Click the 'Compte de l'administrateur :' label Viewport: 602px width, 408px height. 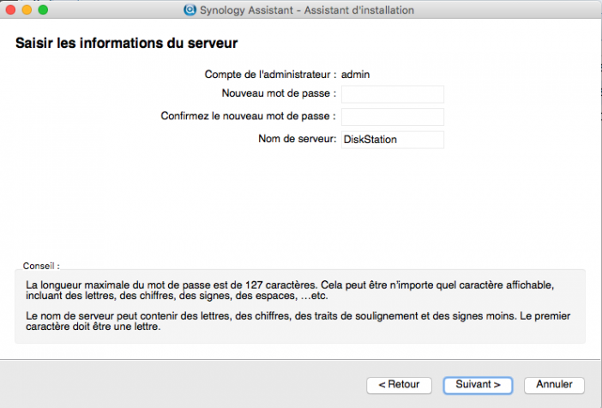pos(270,74)
